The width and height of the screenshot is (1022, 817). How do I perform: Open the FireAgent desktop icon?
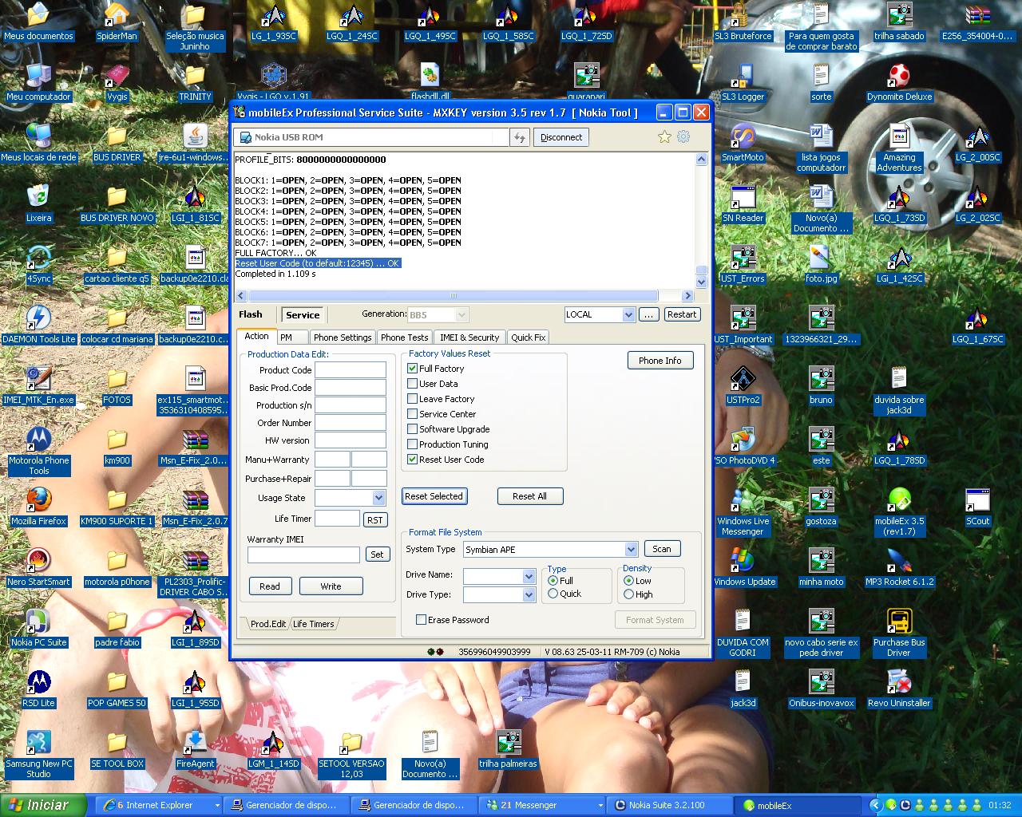pyautogui.click(x=195, y=749)
